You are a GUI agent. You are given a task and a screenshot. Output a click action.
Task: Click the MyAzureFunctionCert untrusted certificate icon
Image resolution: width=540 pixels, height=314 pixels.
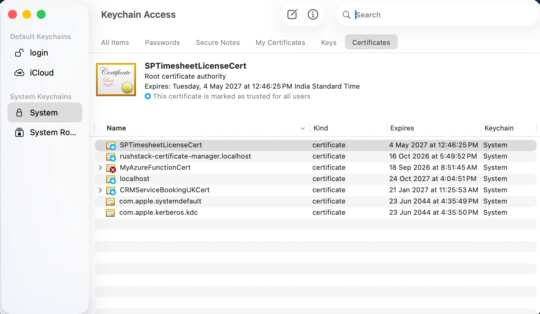[x=111, y=168]
